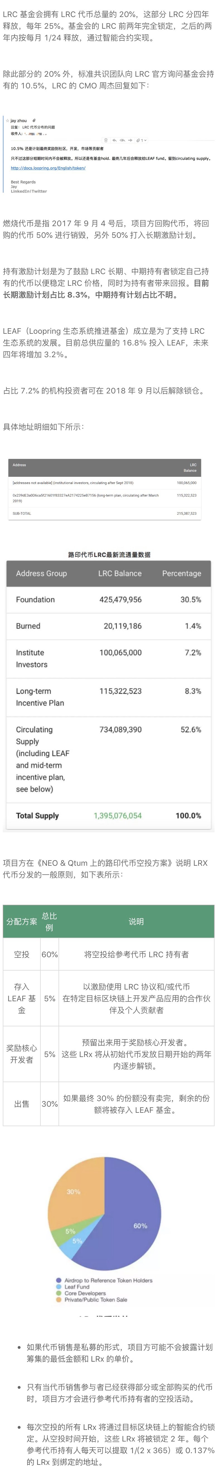The image size is (219, 1480).
Task: Click the Address column header in address table
Action: click(x=19, y=465)
